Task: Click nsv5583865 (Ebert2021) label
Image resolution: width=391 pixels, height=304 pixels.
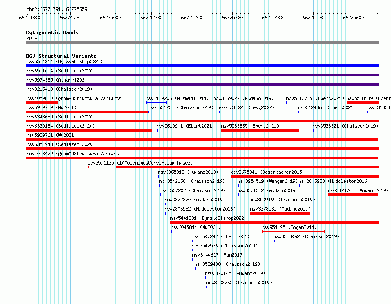Action: pyautogui.click(x=250, y=126)
